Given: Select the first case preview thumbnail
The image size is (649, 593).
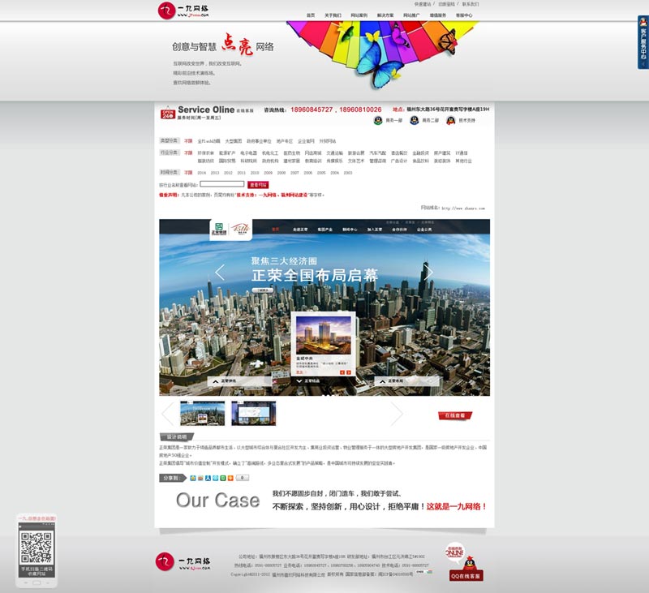Looking at the screenshot, I should [202, 414].
